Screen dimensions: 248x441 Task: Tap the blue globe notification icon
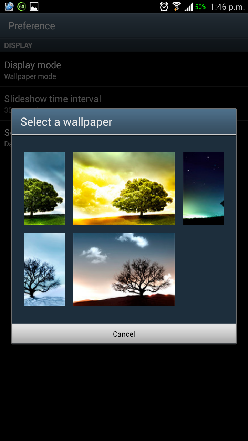tap(9, 7)
